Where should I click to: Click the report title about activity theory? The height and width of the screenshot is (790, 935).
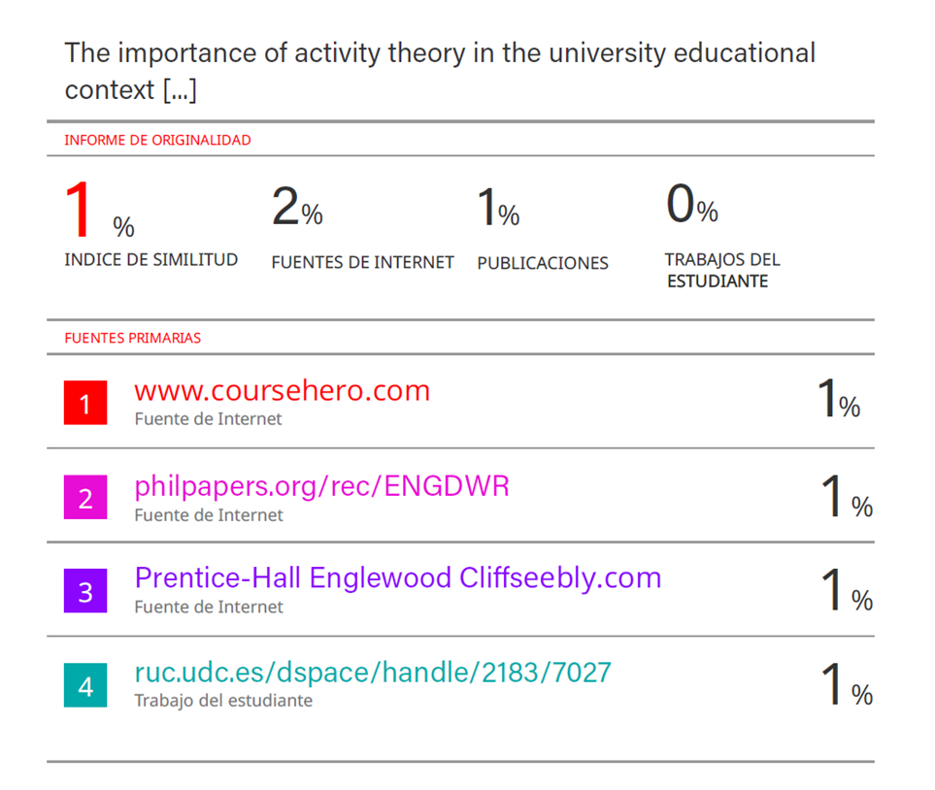pos(440,70)
